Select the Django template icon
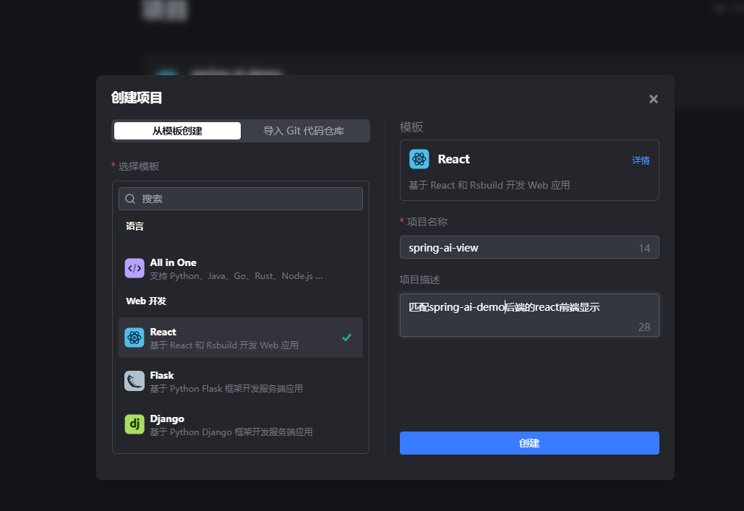The height and width of the screenshot is (511, 744). coord(134,424)
